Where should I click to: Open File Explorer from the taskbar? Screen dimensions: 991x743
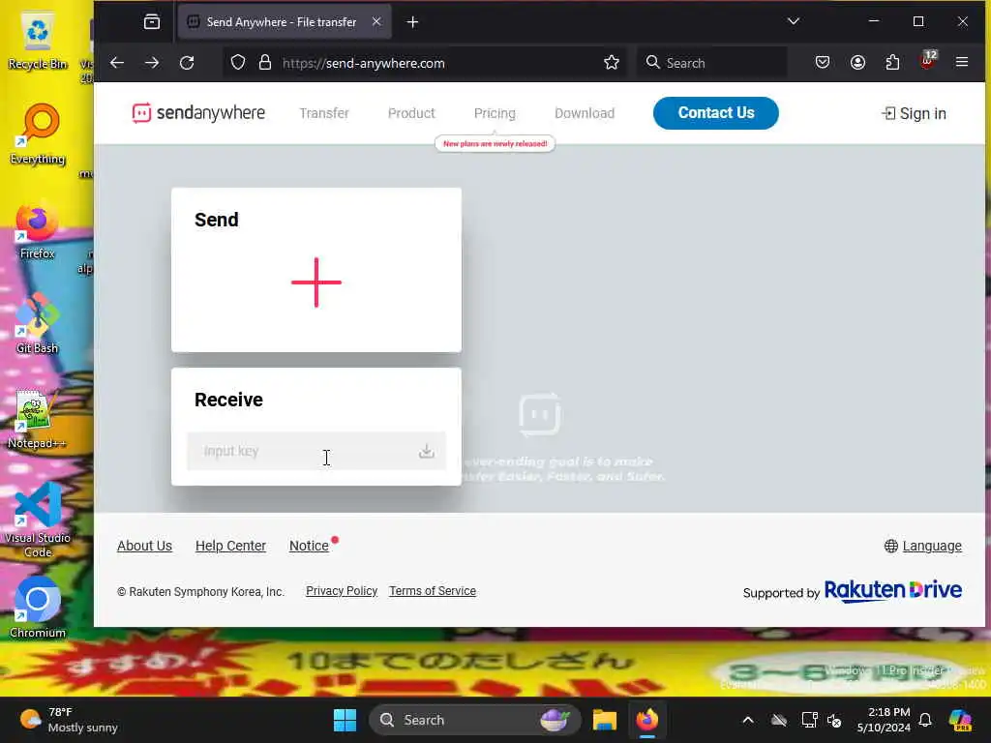pos(605,720)
